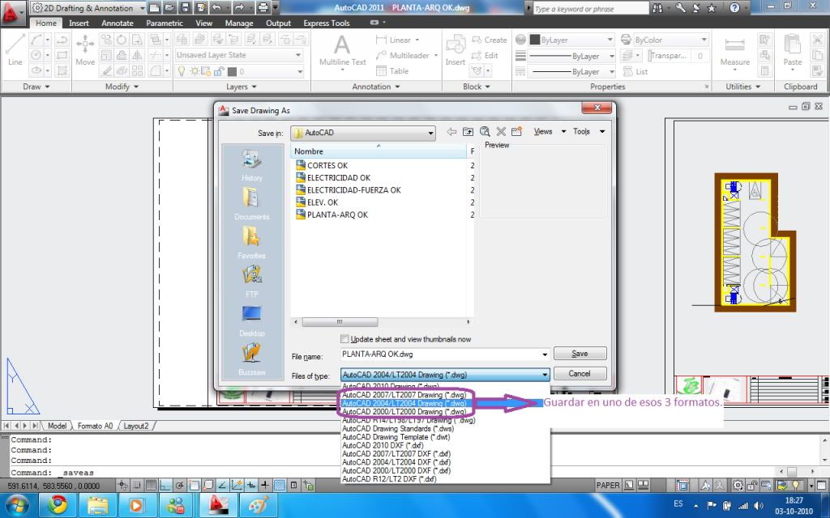Open the Express Tools ribbon tab
This screenshot has width=830, height=518.
327,23
